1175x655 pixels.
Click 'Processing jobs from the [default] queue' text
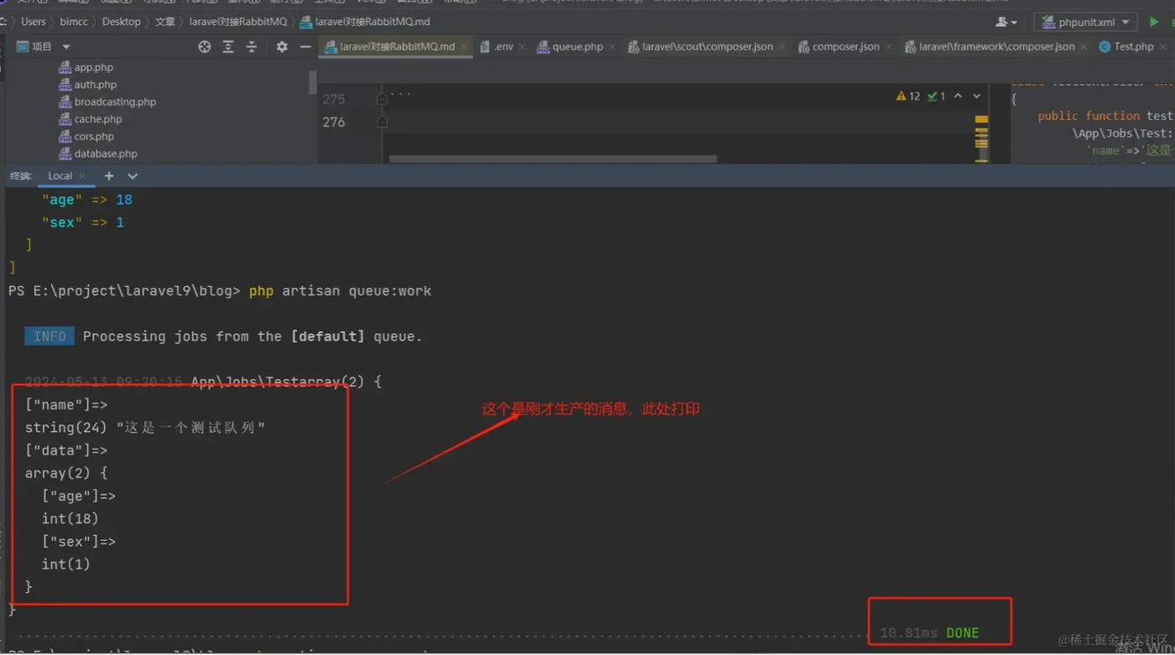click(253, 336)
